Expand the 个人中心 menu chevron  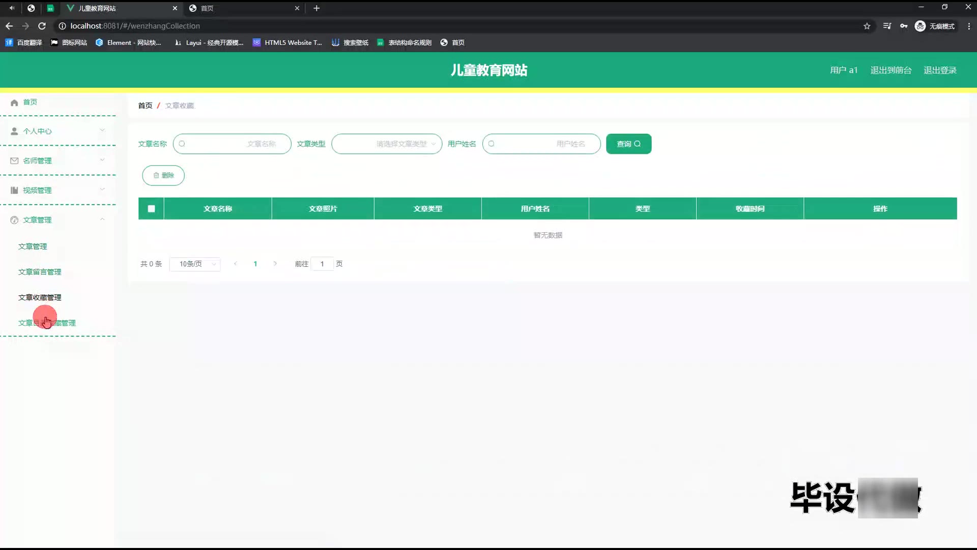tap(102, 130)
